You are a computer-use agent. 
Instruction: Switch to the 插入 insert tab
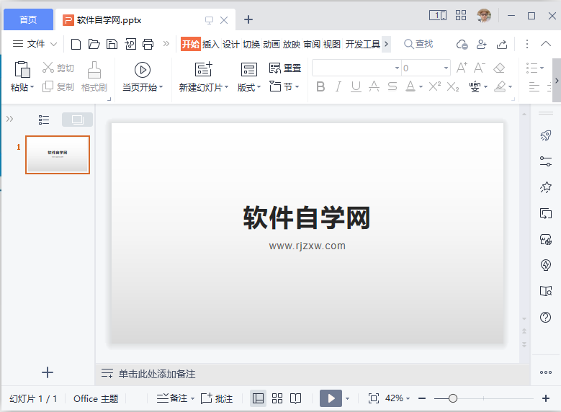pos(211,45)
